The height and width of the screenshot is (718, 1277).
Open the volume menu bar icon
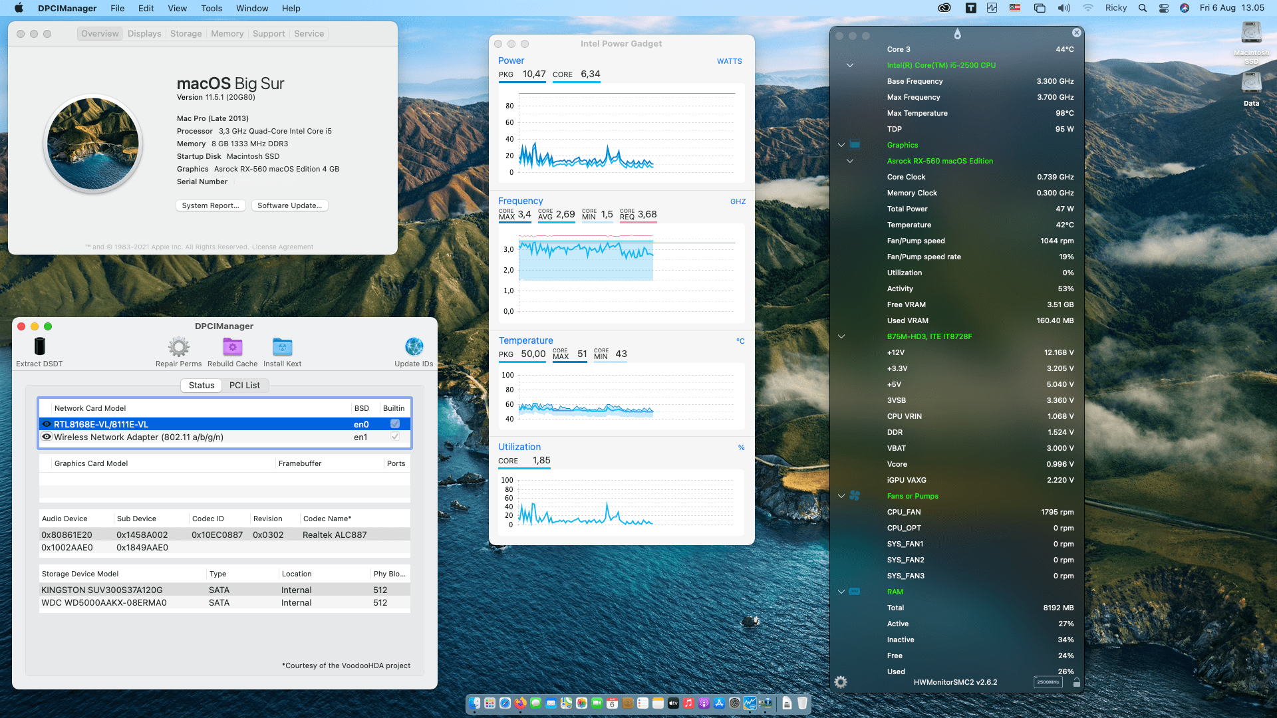coord(1064,8)
